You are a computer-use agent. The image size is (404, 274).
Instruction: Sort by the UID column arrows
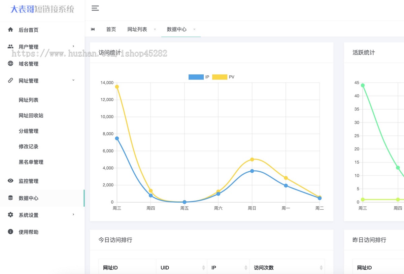coord(203,268)
